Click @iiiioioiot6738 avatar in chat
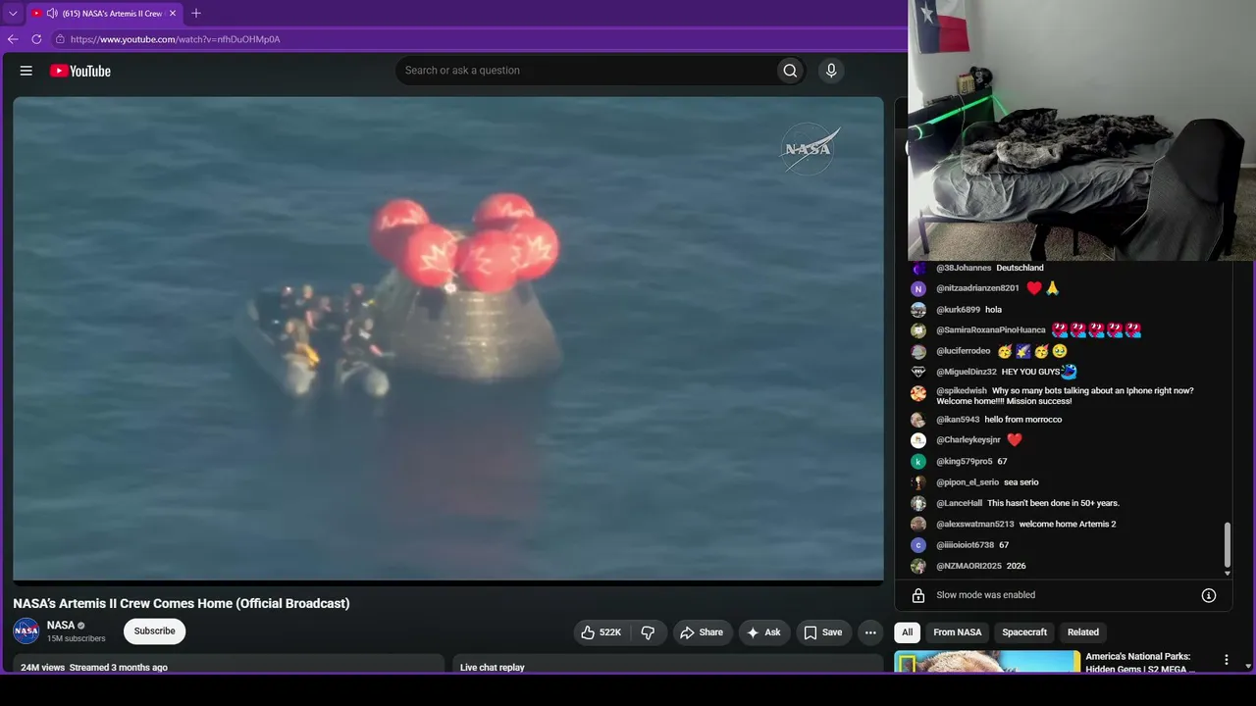 point(918,545)
